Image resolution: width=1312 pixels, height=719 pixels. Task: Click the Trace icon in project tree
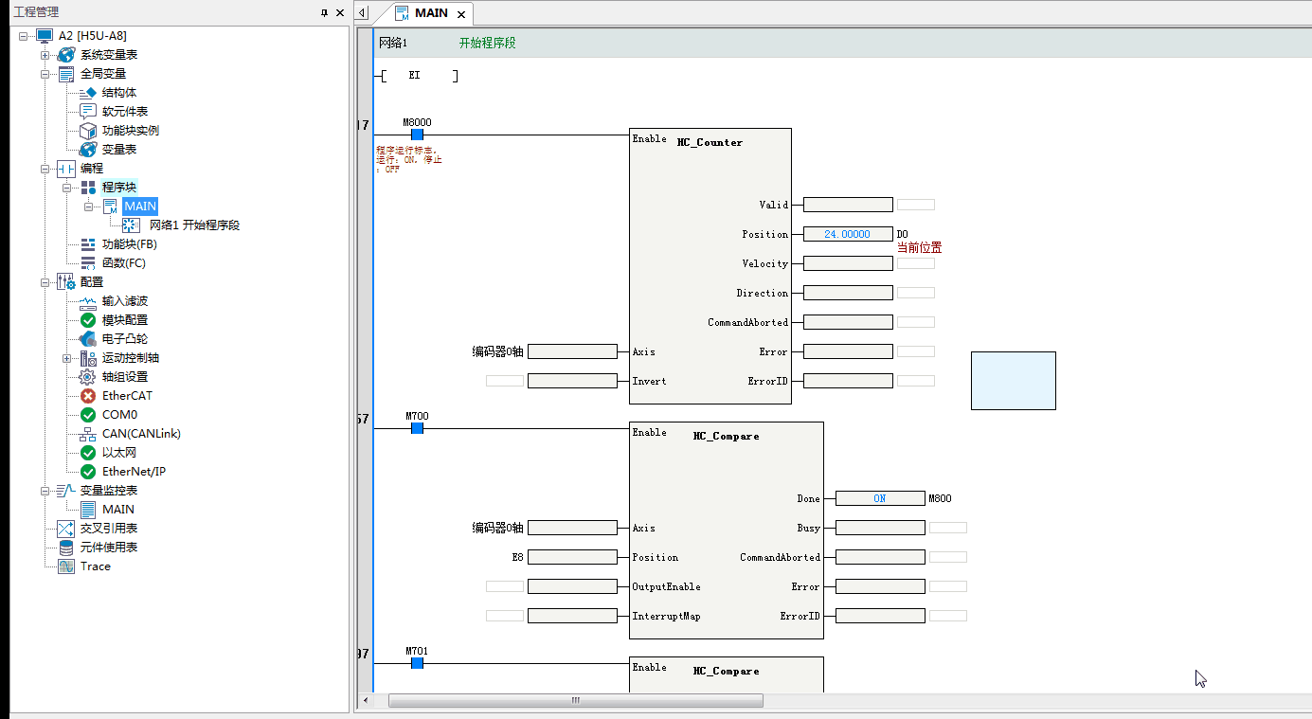point(65,566)
